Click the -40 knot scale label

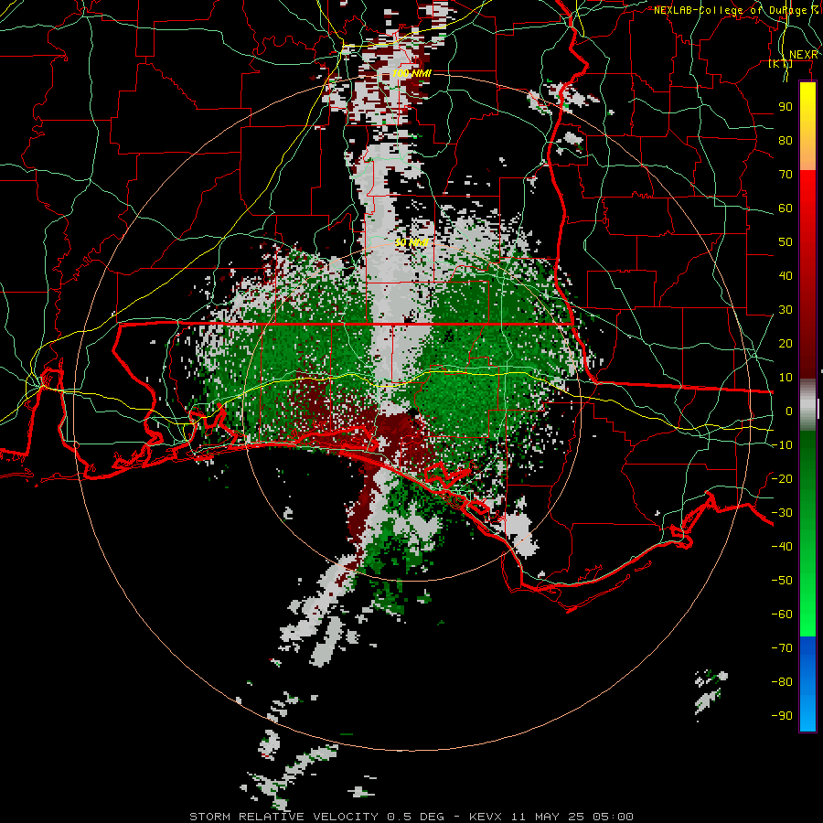click(x=782, y=547)
